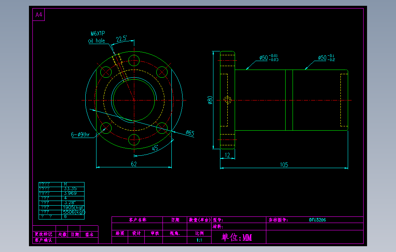Select the 33.35 value in the table
Image resolution: width=396 pixels, height=252 pixels.
pyautogui.click(x=70, y=189)
